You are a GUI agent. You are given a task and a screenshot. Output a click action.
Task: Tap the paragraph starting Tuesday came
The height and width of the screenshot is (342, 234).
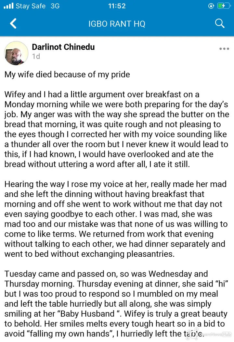point(116,304)
